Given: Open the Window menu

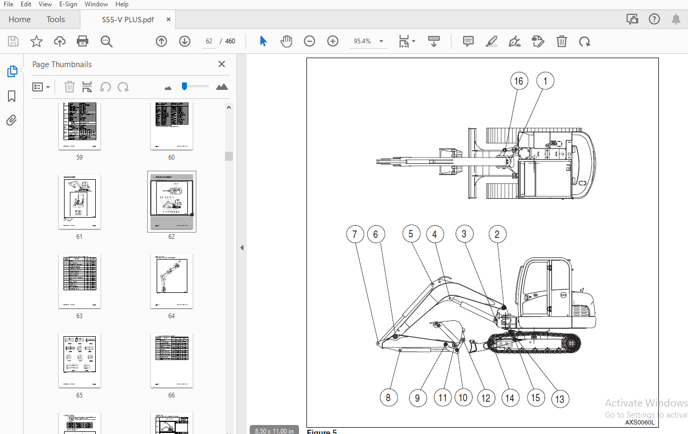Looking at the screenshot, I should 96,4.
